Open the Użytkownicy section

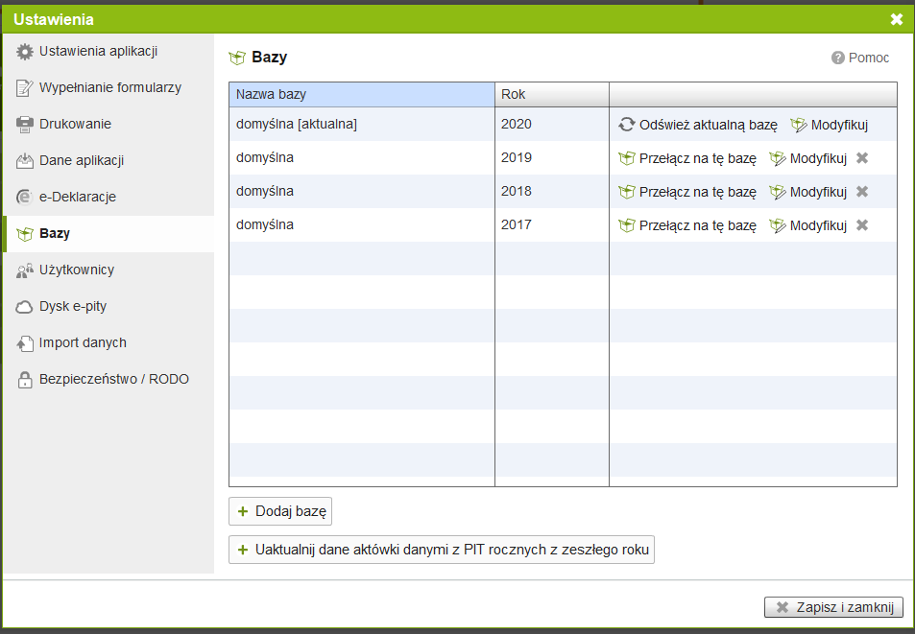coord(77,270)
